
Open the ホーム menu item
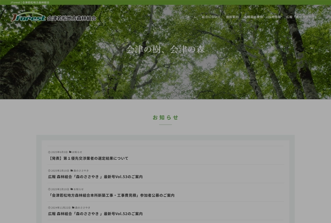[x=192, y=17]
